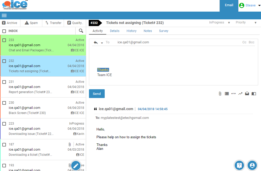This screenshot has height=171, width=261.
Task: Select all using the INBOX checkbox
Action: coord(4,31)
